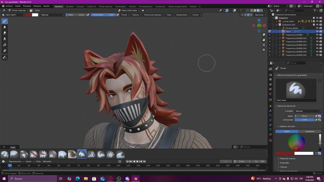Hide Plano object with eye icon

click(x=317, y=32)
